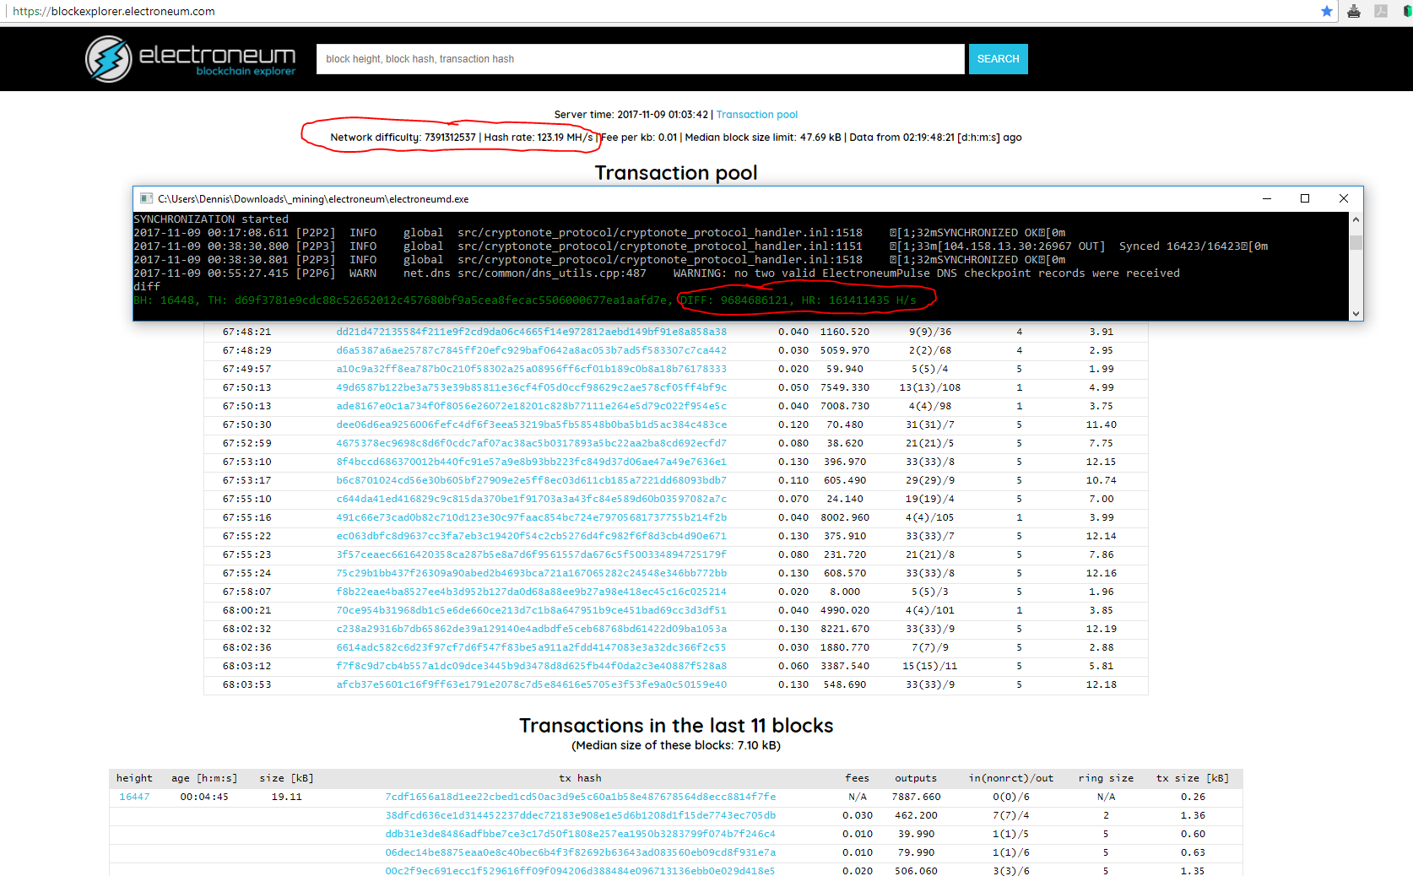The height and width of the screenshot is (876, 1413).
Task: Open transaction hash 75c29b1bb437f263
Action: (532, 573)
